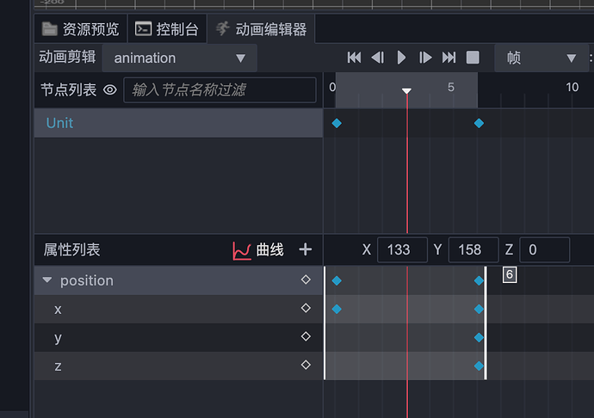The height and width of the screenshot is (418, 594).
Task: Add keyframe diamond on z property
Action: pyautogui.click(x=306, y=365)
